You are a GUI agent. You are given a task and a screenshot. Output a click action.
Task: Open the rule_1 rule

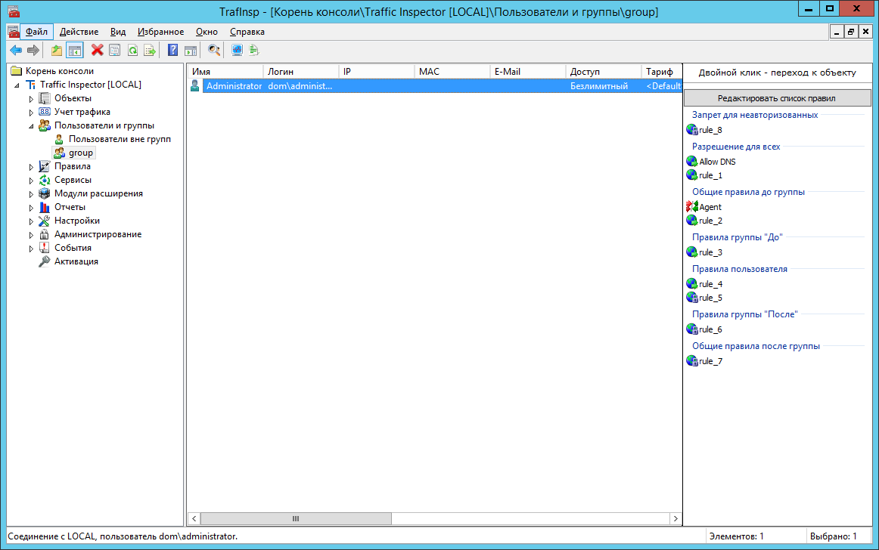[x=710, y=175]
